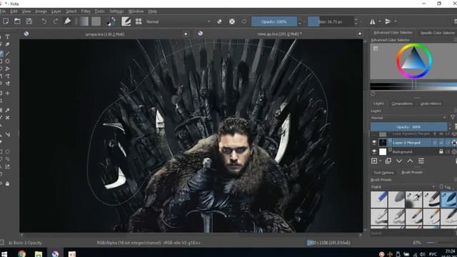Image resolution: width=457 pixels, height=257 pixels.
Task: Open the brush editor settings icon
Action: coord(126,21)
